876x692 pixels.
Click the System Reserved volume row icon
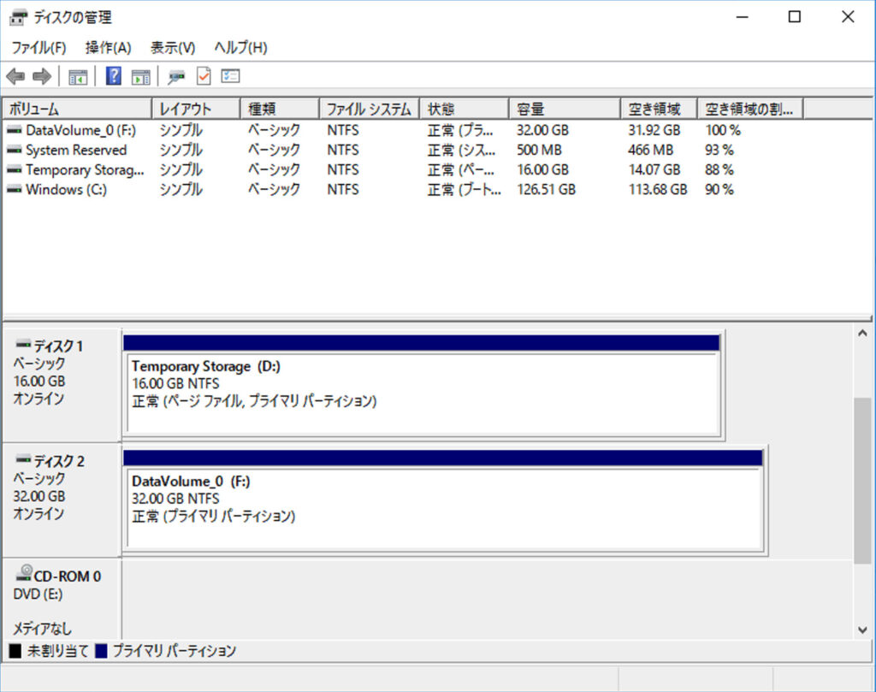click(15, 151)
